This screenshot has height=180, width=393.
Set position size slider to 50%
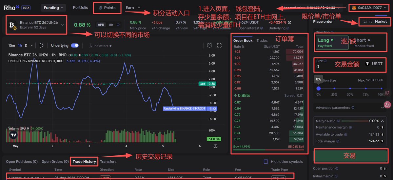click(350, 89)
